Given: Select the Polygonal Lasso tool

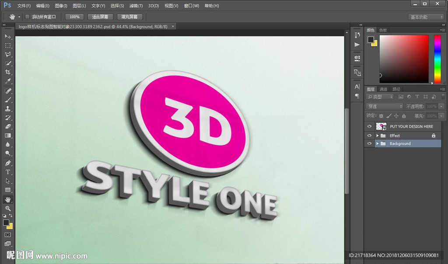Looking at the screenshot, I should [8, 54].
